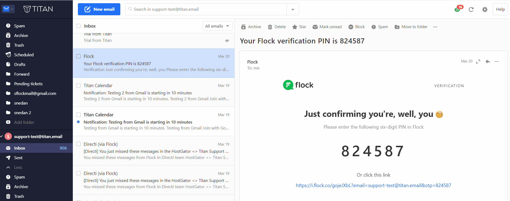Open the All emails filter dropdown
The height and width of the screenshot is (201, 510).
pyautogui.click(x=217, y=26)
